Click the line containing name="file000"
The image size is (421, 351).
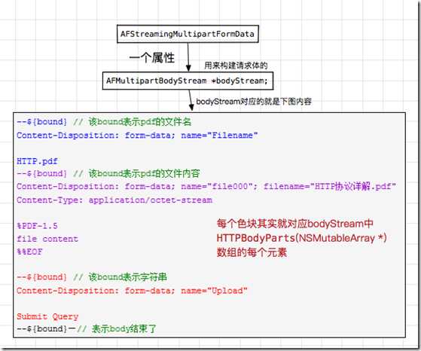[206, 186]
